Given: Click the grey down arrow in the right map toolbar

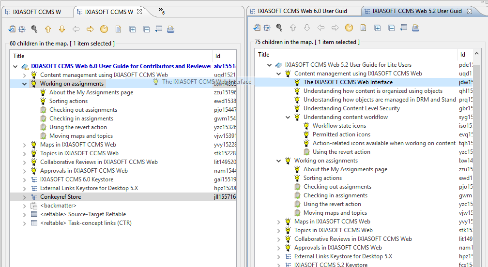Looking at the screenshot, I should click(x=307, y=28).
